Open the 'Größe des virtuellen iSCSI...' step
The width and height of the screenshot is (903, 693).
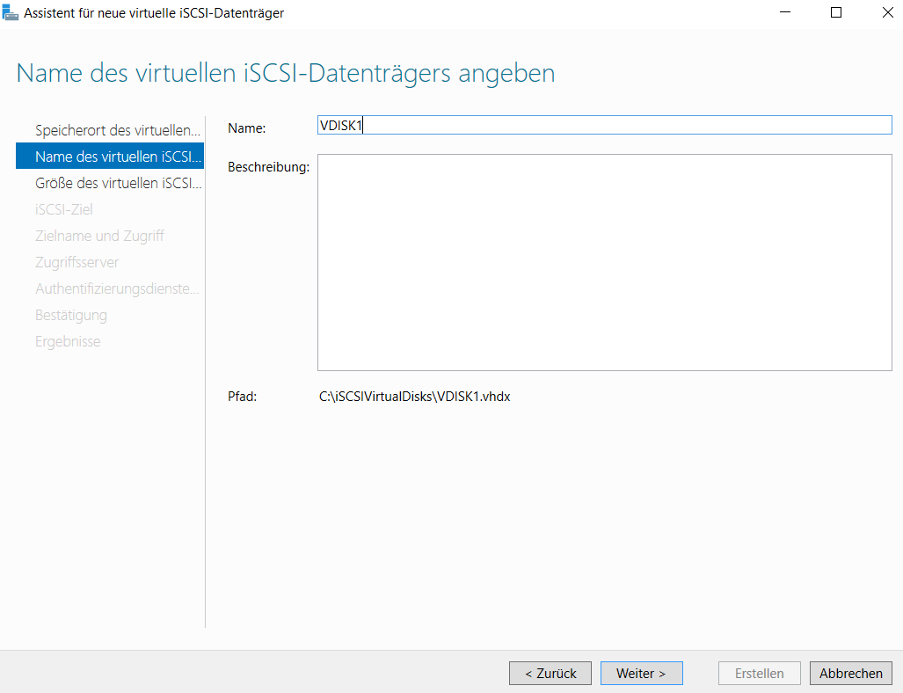click(117, 183)
